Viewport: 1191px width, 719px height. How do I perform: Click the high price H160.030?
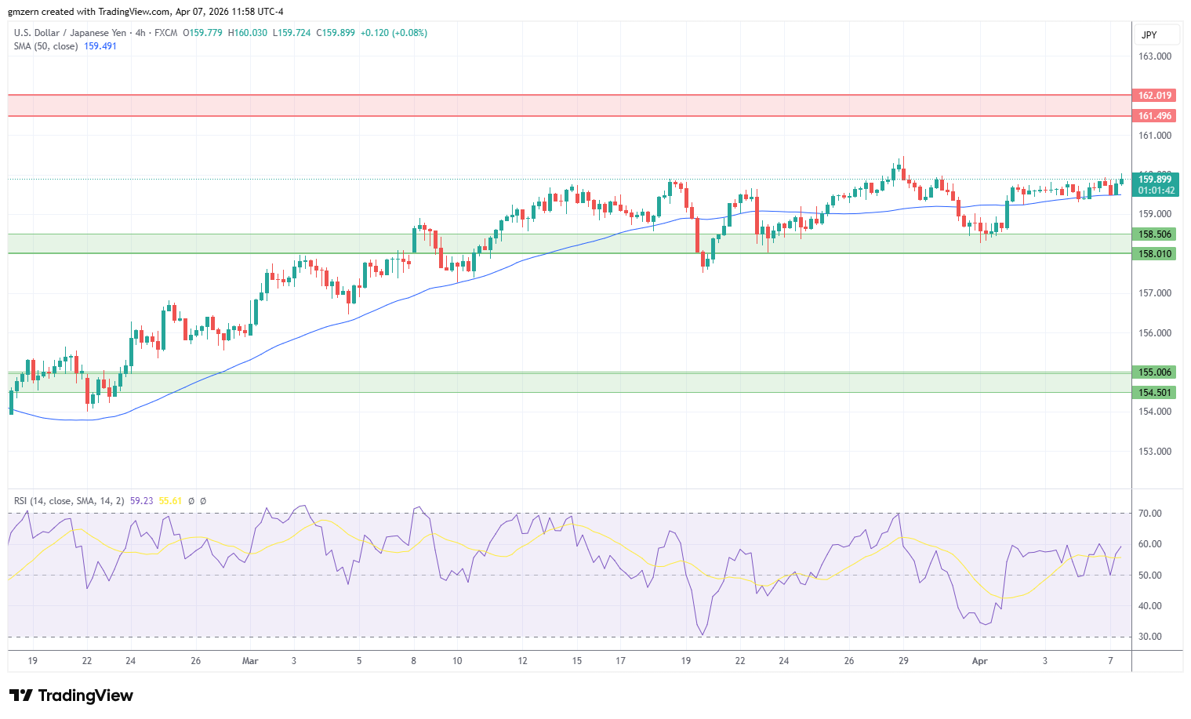[248, 33]
